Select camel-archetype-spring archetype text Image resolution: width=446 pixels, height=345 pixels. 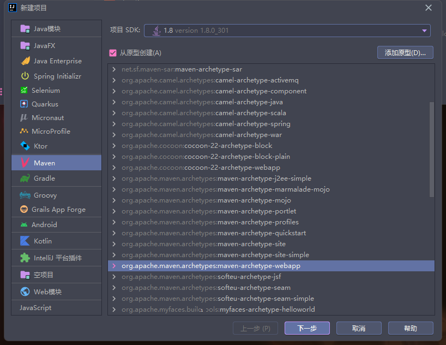click(x=253, y=124)
